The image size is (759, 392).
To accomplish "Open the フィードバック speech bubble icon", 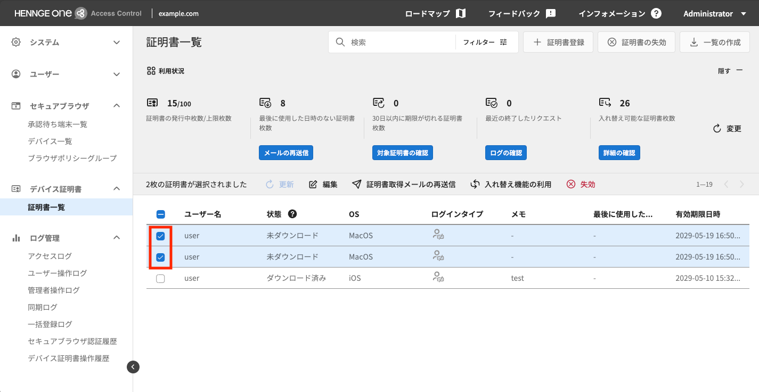I will tap(551, 13).
